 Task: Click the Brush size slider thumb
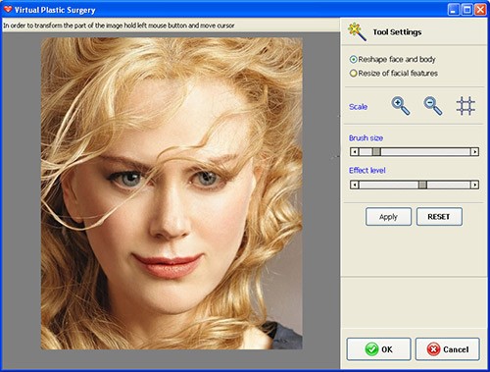[376, 151]
